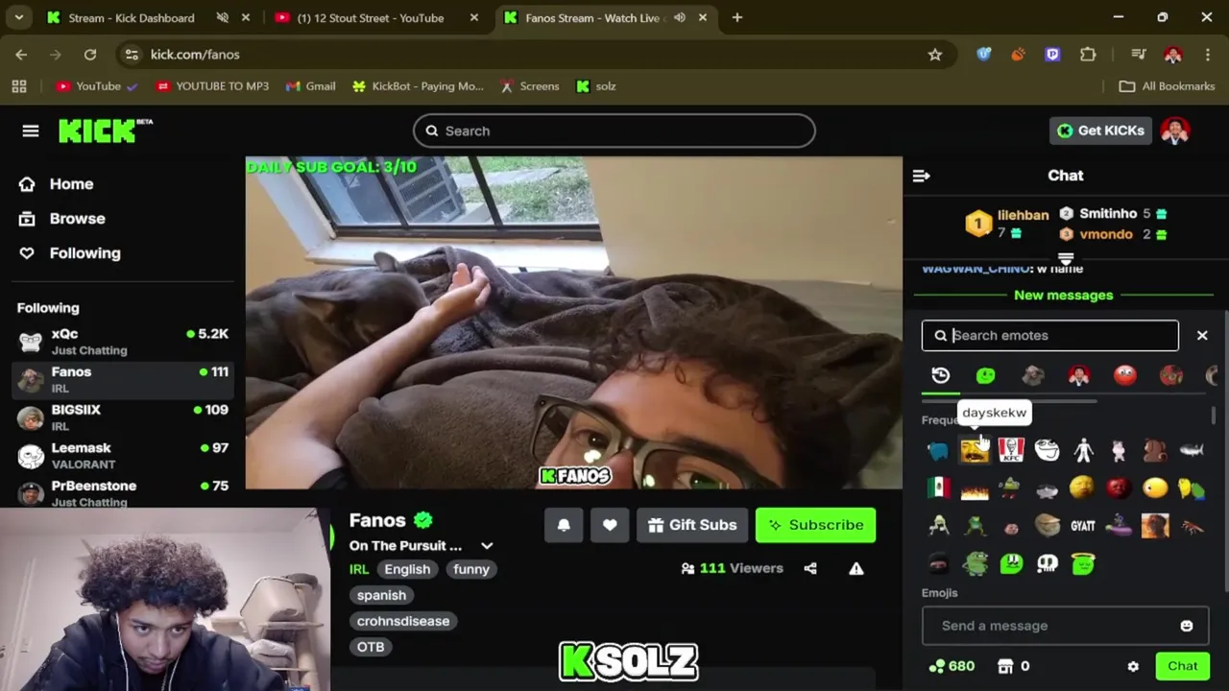Open BIGSIIX channel from Following list
1229x691 pixels.
[x=124, y=417]
